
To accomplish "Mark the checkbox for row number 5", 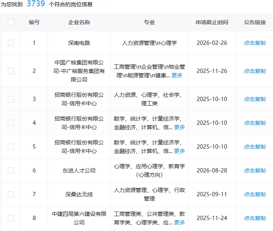I will click(11, 147).
